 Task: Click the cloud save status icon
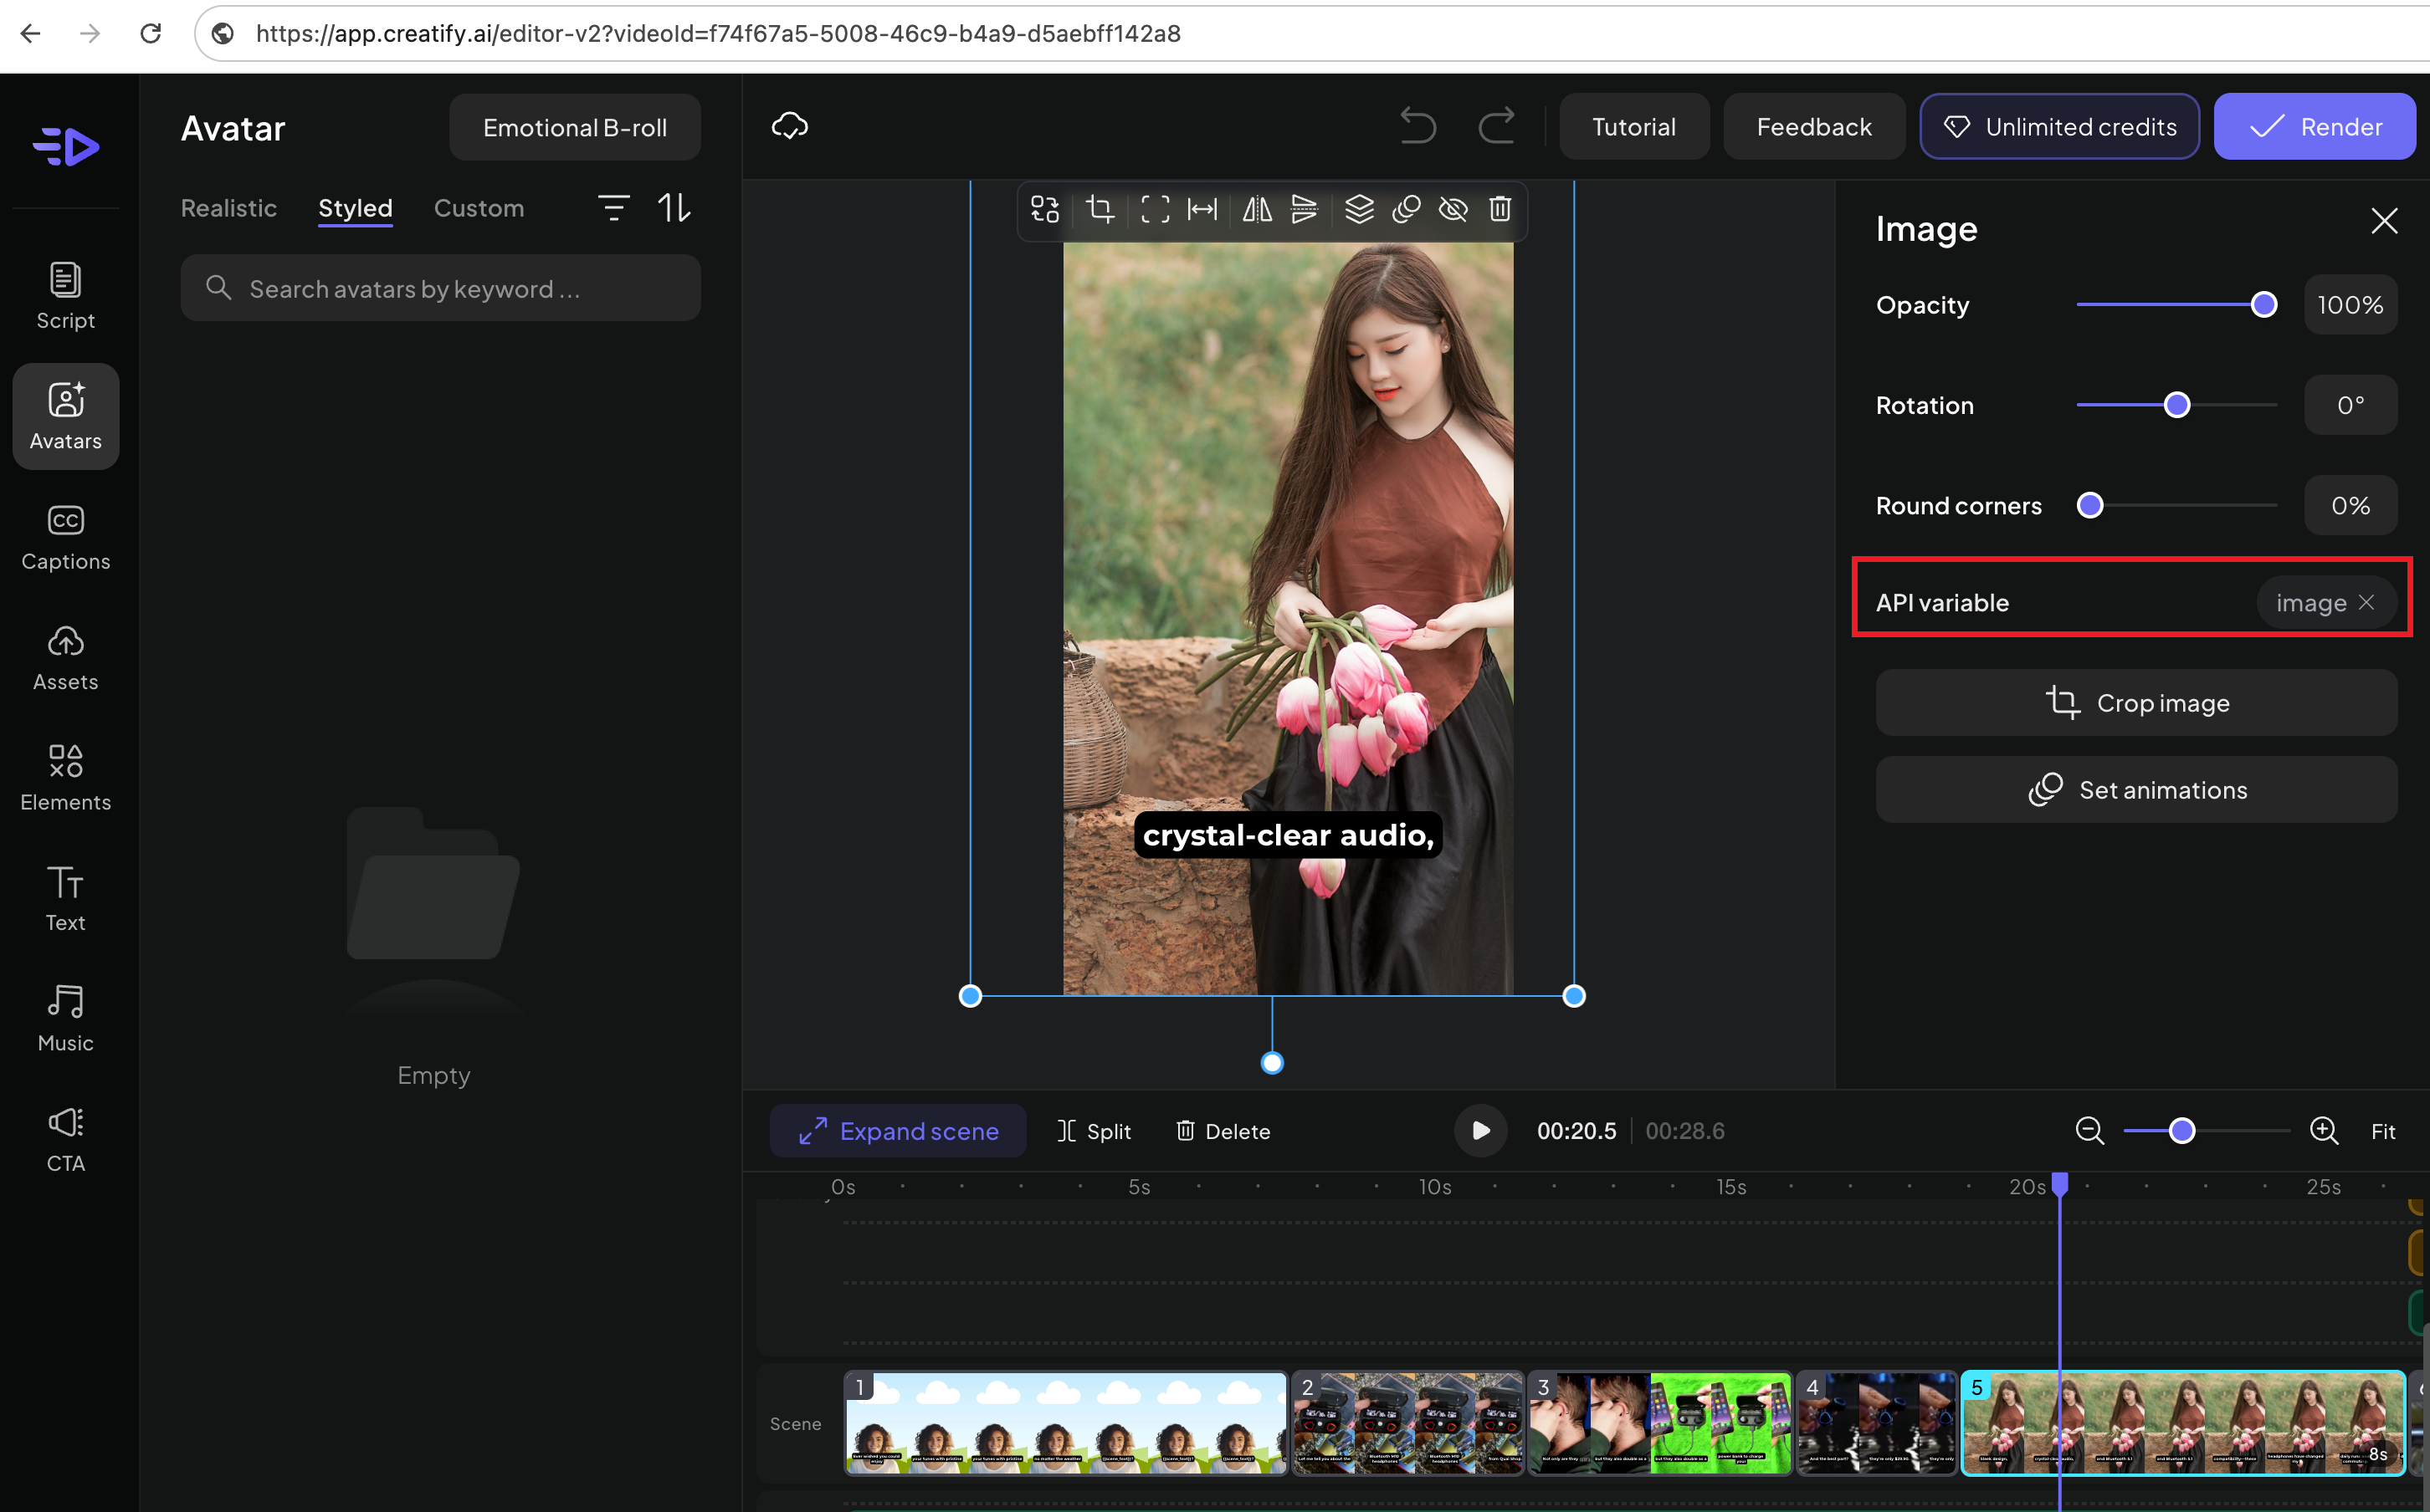tap(789, 126)
